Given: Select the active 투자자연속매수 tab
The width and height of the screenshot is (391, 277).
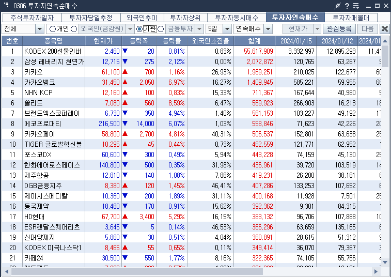Looking at the screenshot, I should [295, 17].
